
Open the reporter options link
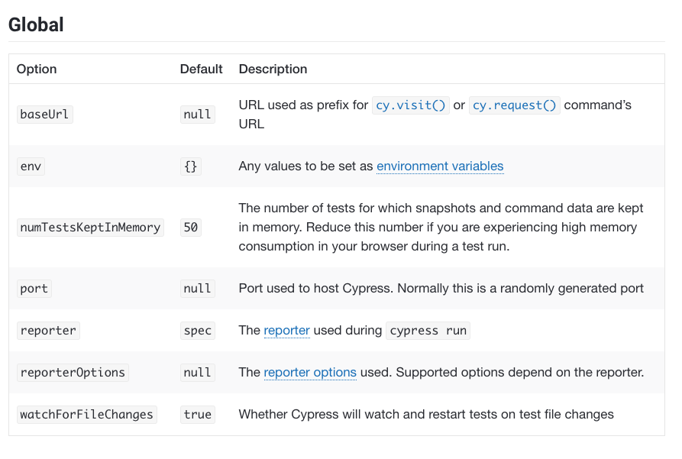coord(310,373)
